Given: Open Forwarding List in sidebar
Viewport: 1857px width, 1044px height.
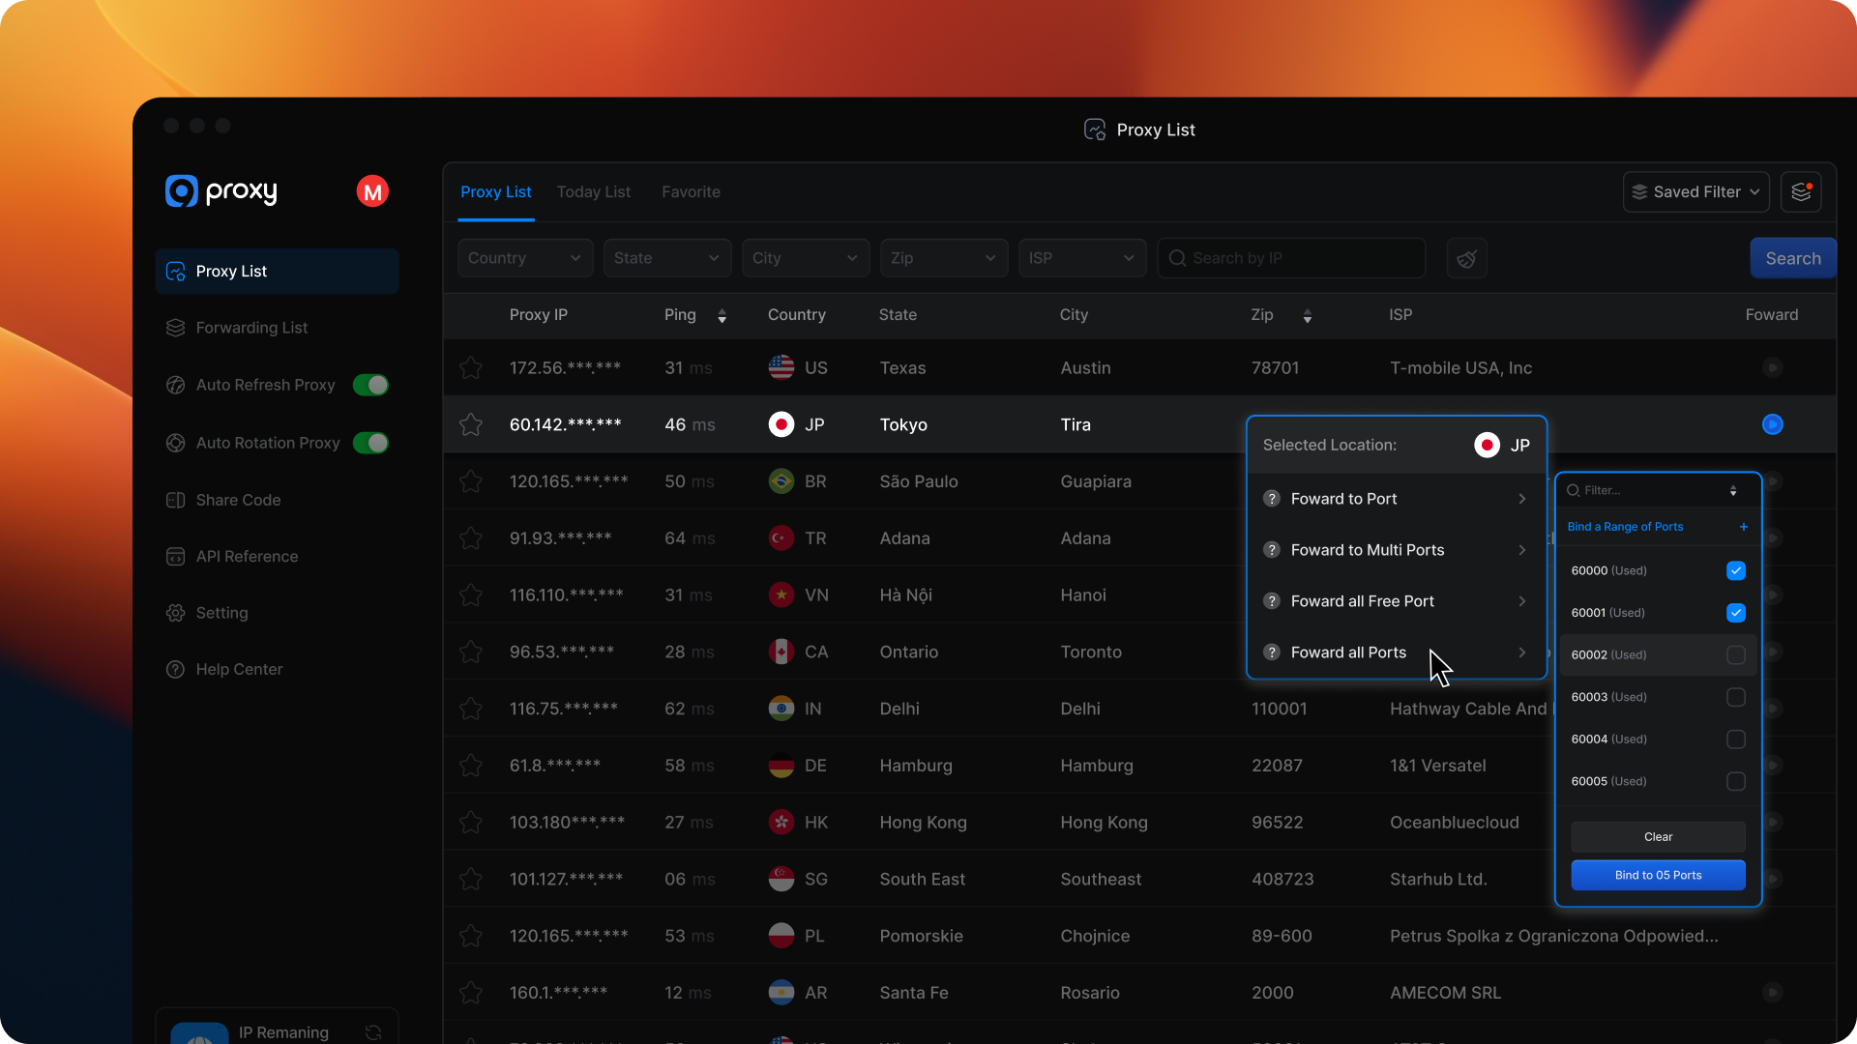Looking at the screenshot, I should point(251,328).
